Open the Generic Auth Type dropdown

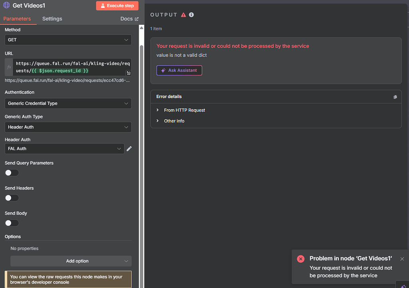coord(68,126)
